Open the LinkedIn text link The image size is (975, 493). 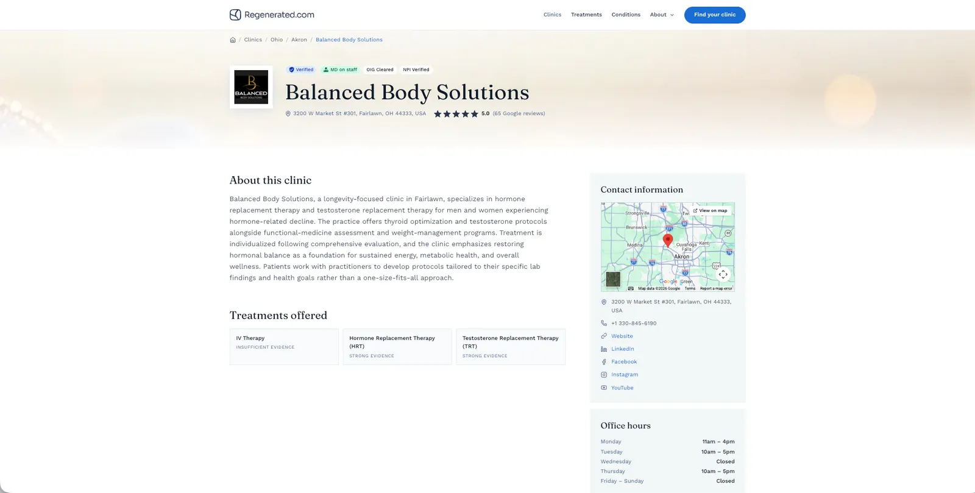pos(623,349)
